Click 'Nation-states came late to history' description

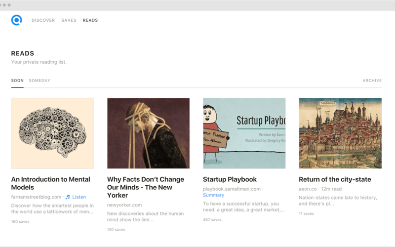click(338, 201)
